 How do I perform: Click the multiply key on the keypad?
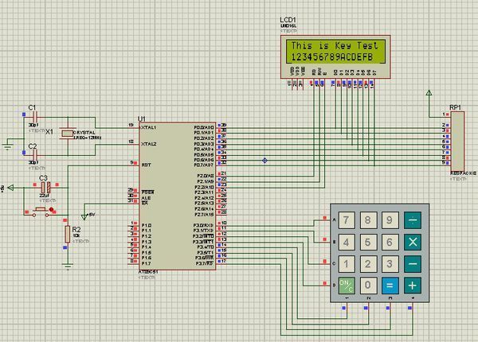[x=412, y=242]
